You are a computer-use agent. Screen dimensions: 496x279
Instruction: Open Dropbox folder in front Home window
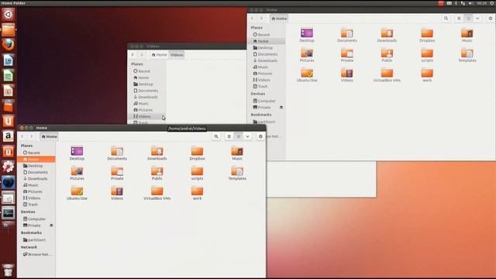click(197, 153)
